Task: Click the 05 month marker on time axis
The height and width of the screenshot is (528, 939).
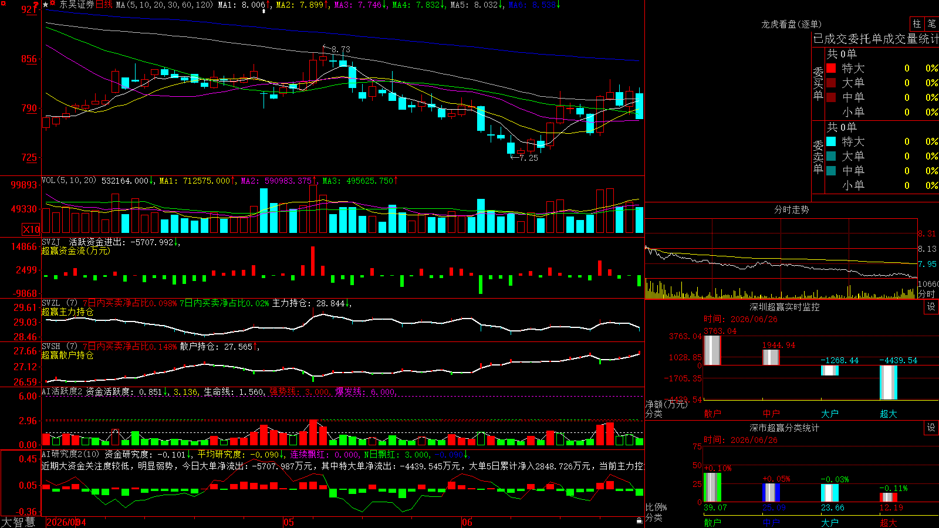Action: 288,522
